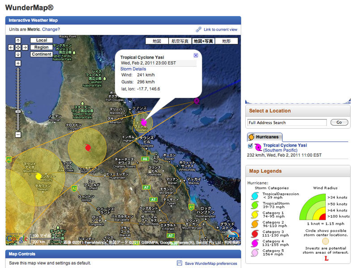358x268 pixels.
Task: Click the magenta cyclone marker near Innisfail
Action: coord(144,122)
